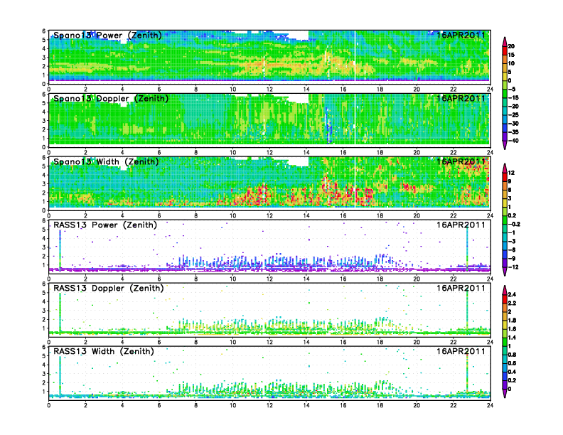Image resolution: width=563 pixels, height=435 pixels.
Task: Click the '-0.2' label on the middle colorbar
Action: tap(514, 225)
